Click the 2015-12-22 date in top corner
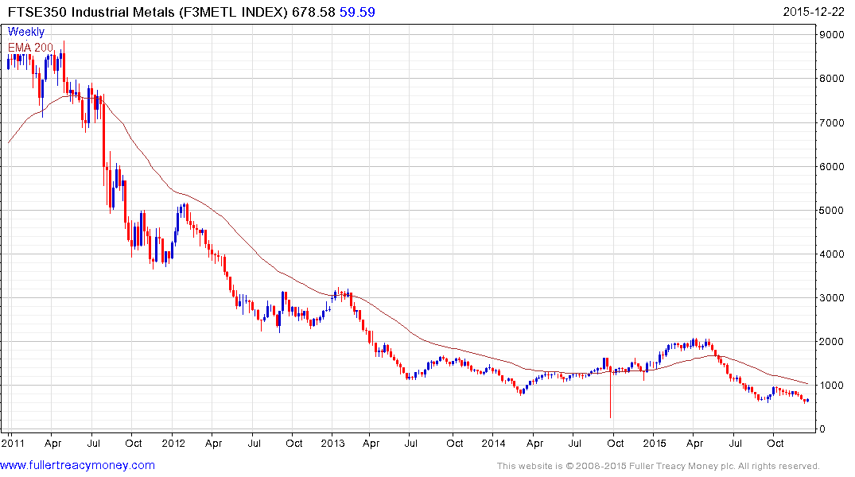 click(814, 12)
